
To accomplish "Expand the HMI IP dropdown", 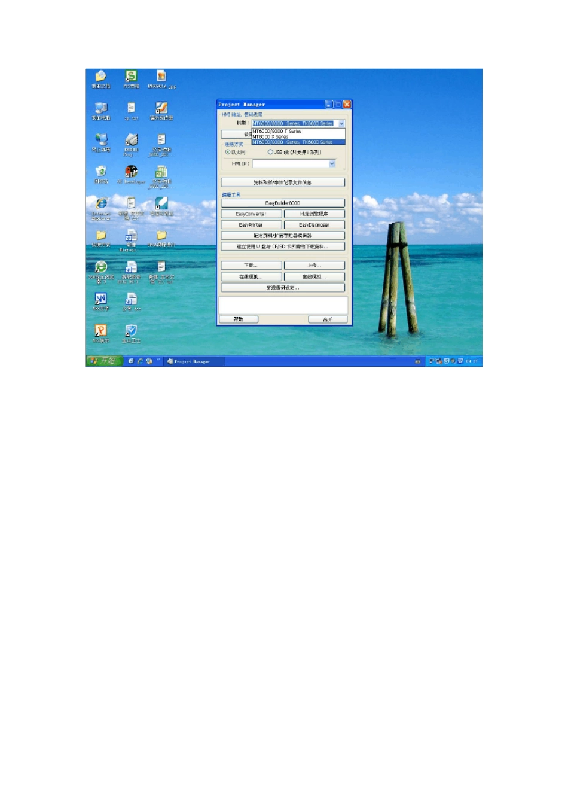I will [332, 164].
